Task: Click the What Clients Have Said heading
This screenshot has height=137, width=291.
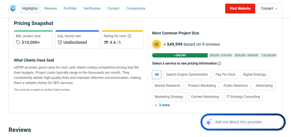Action: coord(34,60)
